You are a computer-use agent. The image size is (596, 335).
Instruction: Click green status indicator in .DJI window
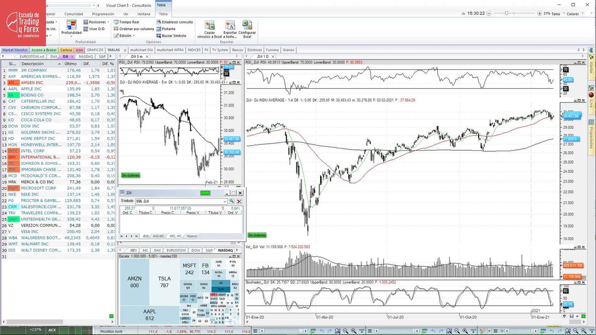[205, 193]
